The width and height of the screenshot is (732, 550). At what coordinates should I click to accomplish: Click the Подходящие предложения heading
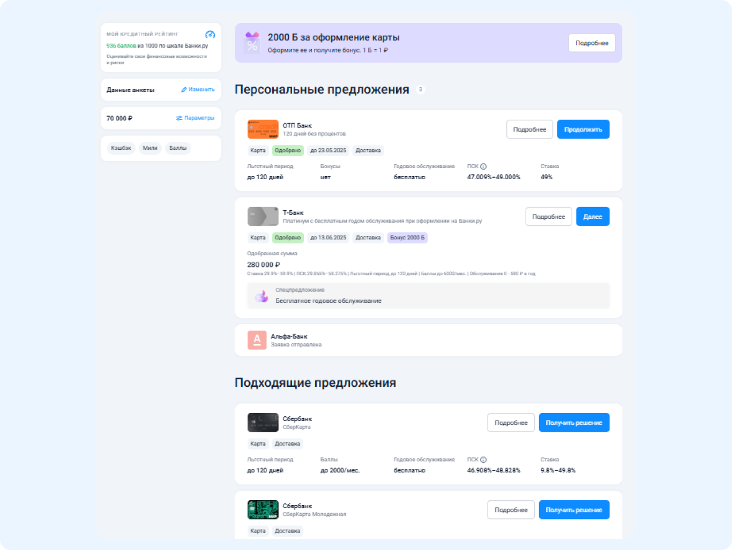click(316, 383)
